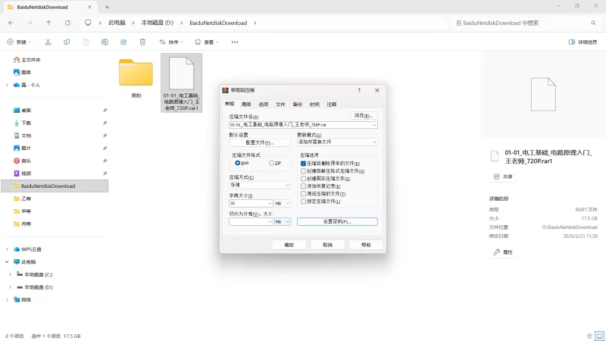Click the Rename icon in Explorer toolbar
The image size is (606, 341).
(104, 42)
